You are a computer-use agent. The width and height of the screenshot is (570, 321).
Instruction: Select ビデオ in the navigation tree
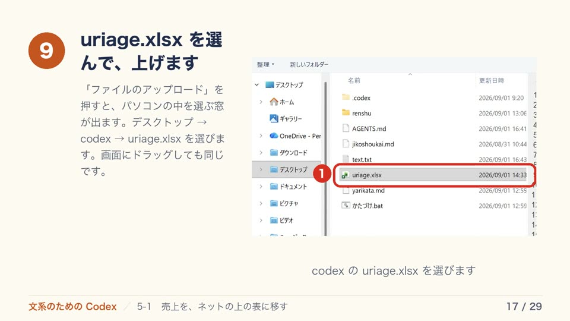point(286,221)
